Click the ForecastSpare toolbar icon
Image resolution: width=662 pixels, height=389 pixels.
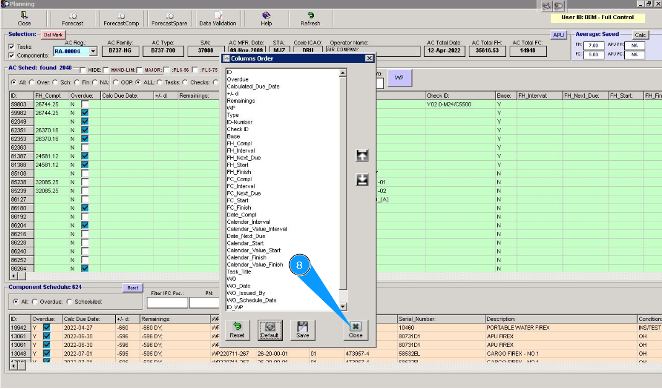[x=168, y=19]
